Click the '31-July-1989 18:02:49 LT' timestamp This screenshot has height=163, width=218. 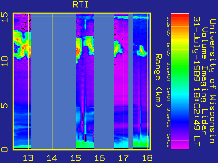(197, 81)
